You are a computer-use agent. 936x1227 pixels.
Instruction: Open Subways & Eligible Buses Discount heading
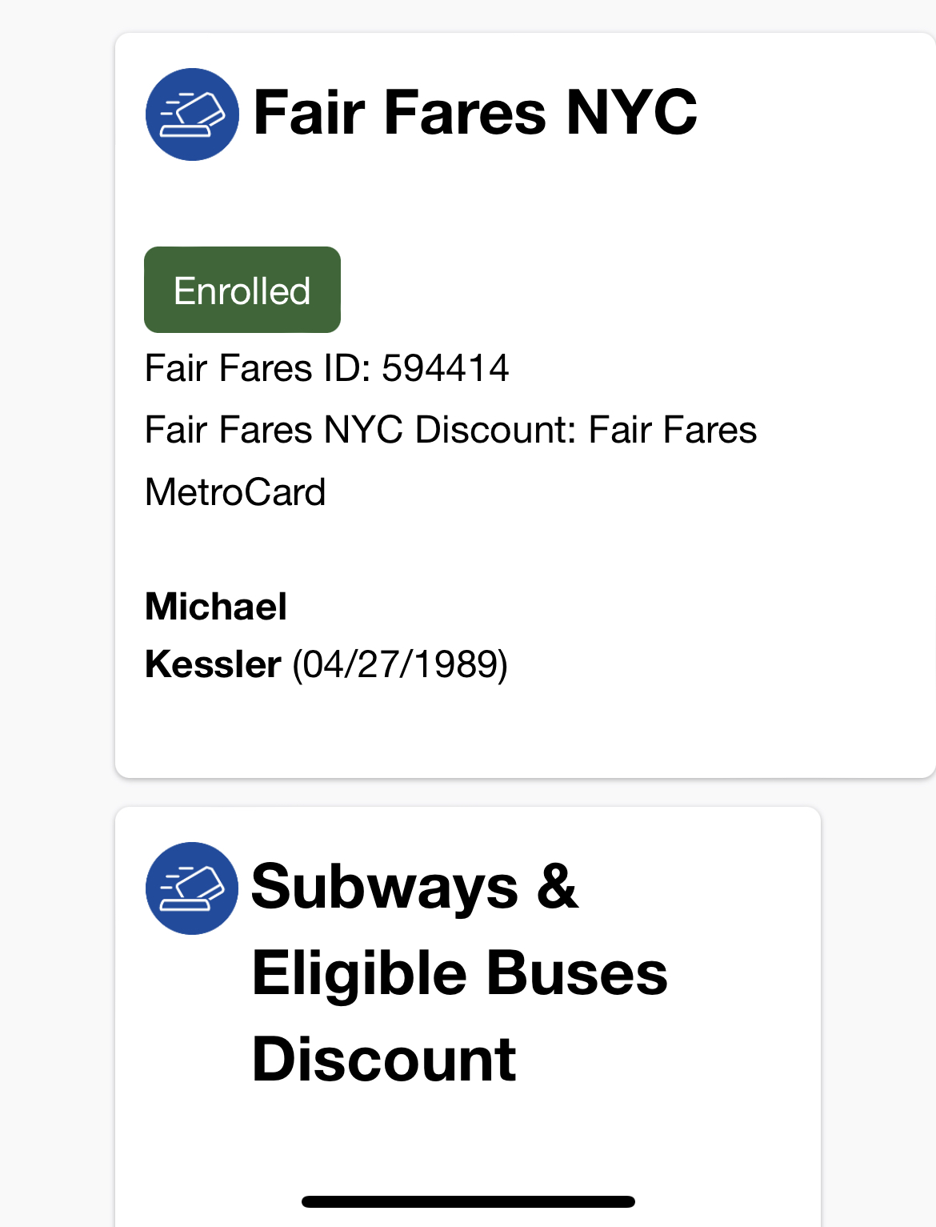click(x=460, y=972)
